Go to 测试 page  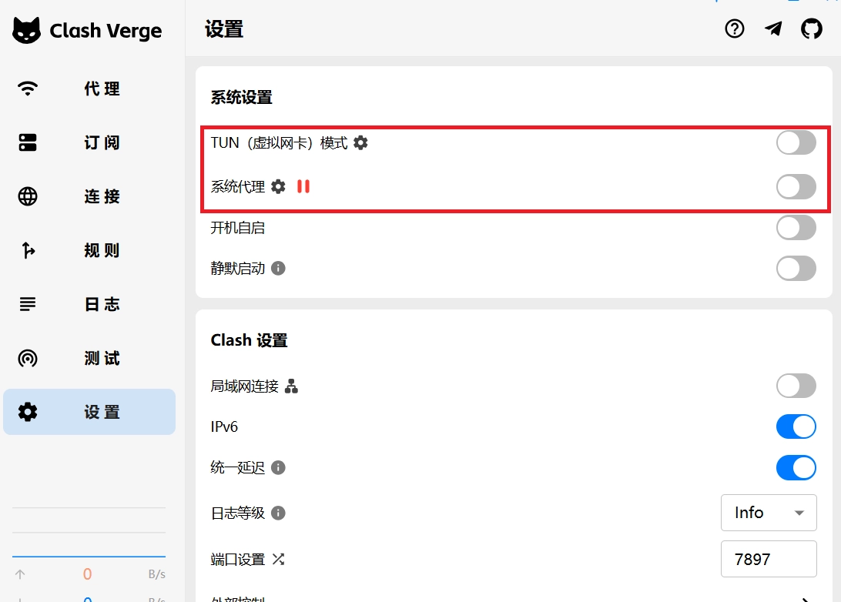pos(89,358)
